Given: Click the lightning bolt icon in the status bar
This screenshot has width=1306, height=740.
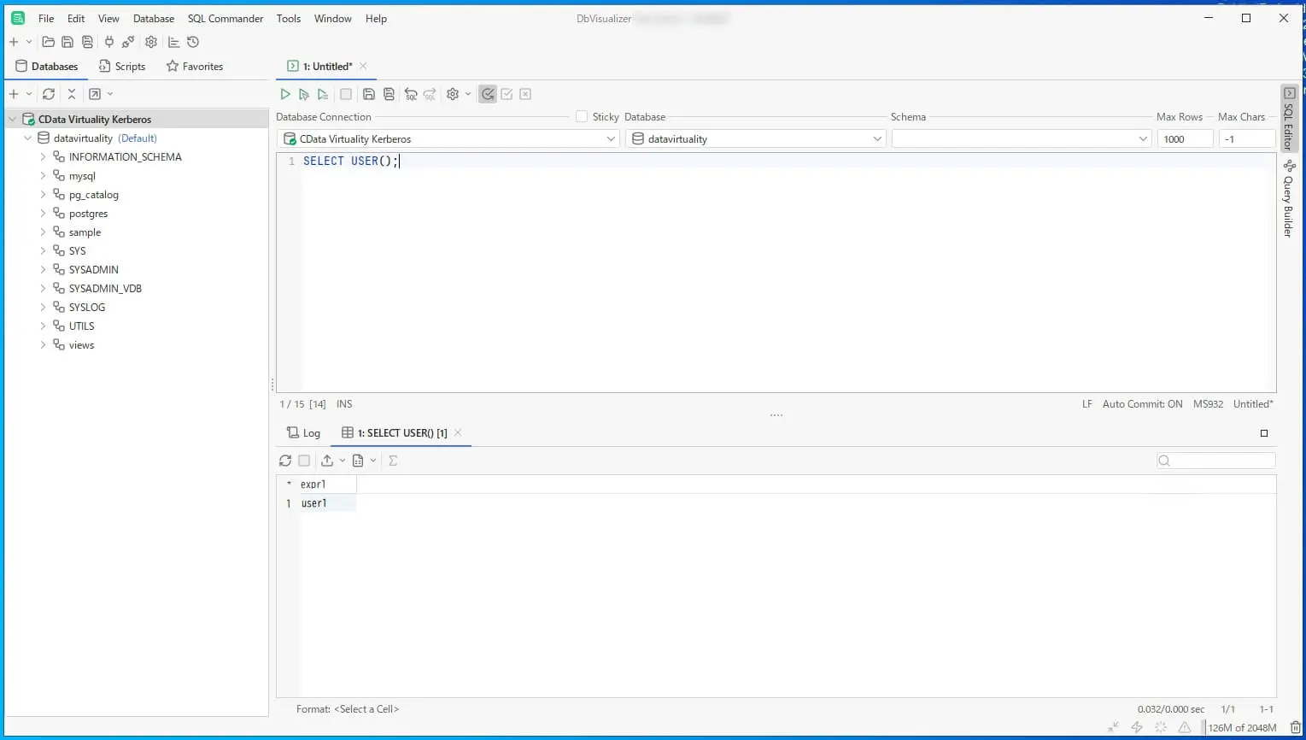Looking at the screenshot, I should point(1137,728).
